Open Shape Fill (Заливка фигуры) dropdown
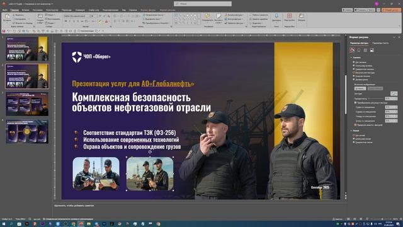The width and height of the screenshot is (403, 227). click(x=234, y=15)
